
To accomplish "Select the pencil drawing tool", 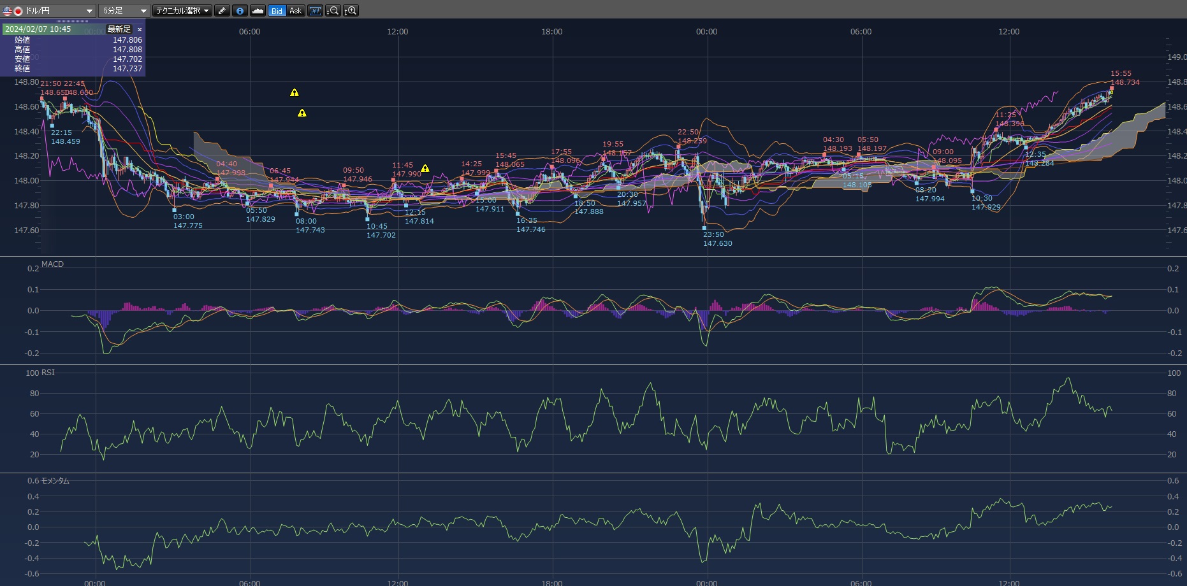I will coord(222,11).
